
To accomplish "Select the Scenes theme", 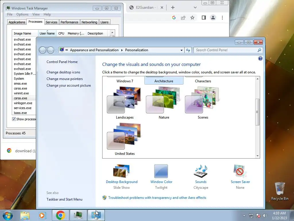I will point(203,103).
